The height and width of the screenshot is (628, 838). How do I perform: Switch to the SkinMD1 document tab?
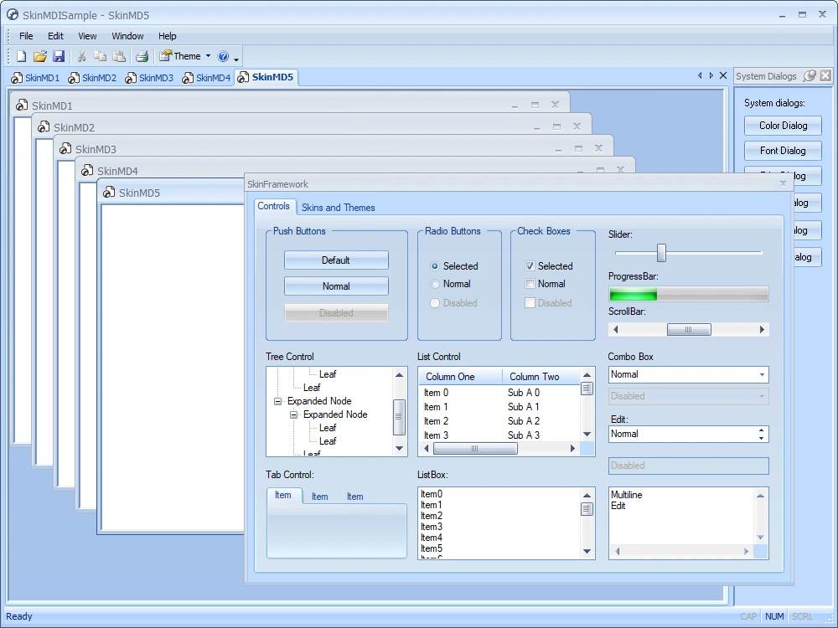pyautogui.click(x=35, y=77)
